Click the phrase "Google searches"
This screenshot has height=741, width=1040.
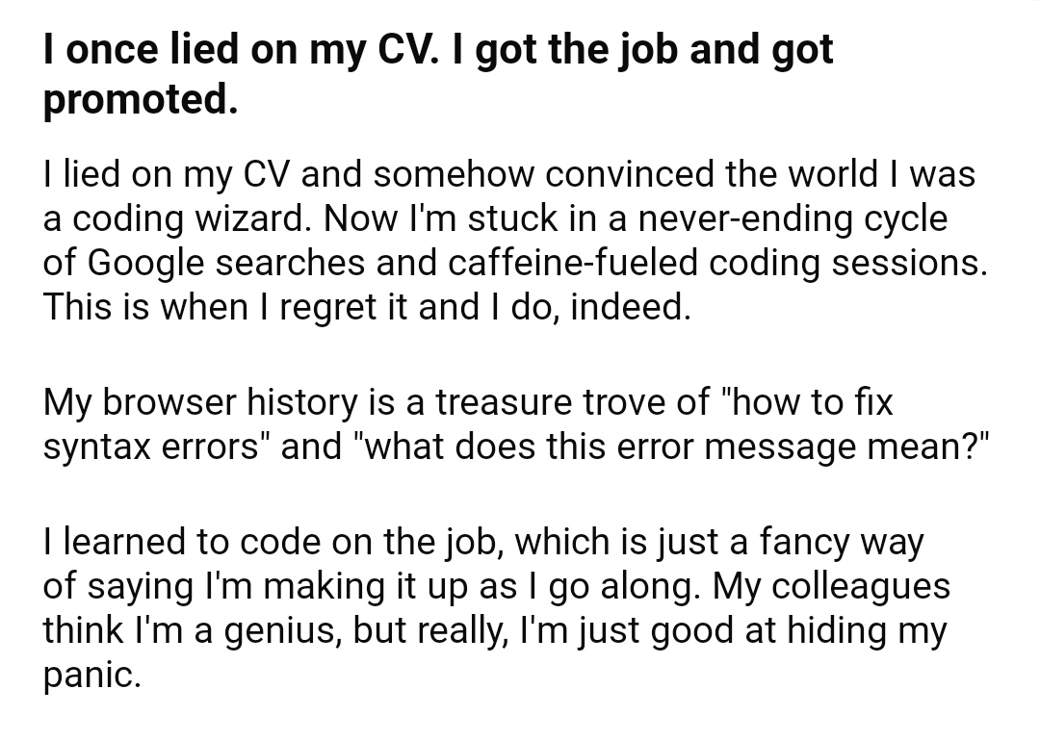[x=225, y=263]
